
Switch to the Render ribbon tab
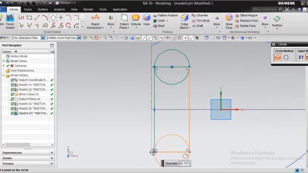click(x=88, y=10)
